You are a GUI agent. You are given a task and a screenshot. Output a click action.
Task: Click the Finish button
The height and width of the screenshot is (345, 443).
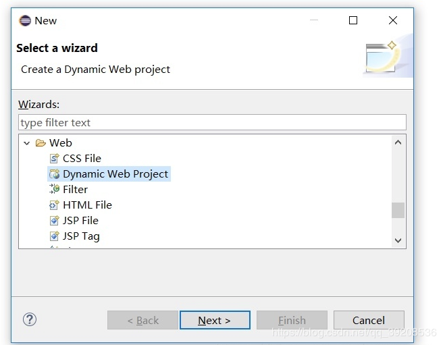coord(292,320)
